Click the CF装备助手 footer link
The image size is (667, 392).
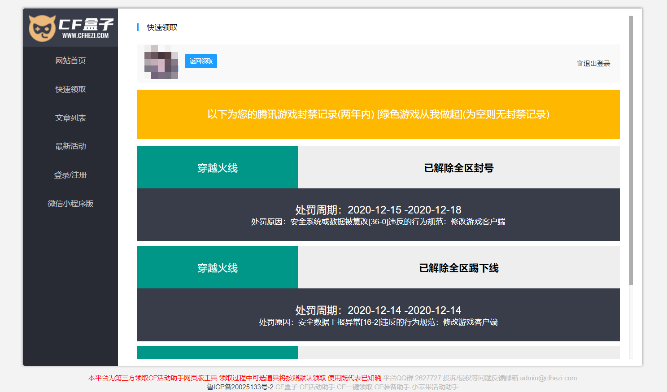coord(392,387)
